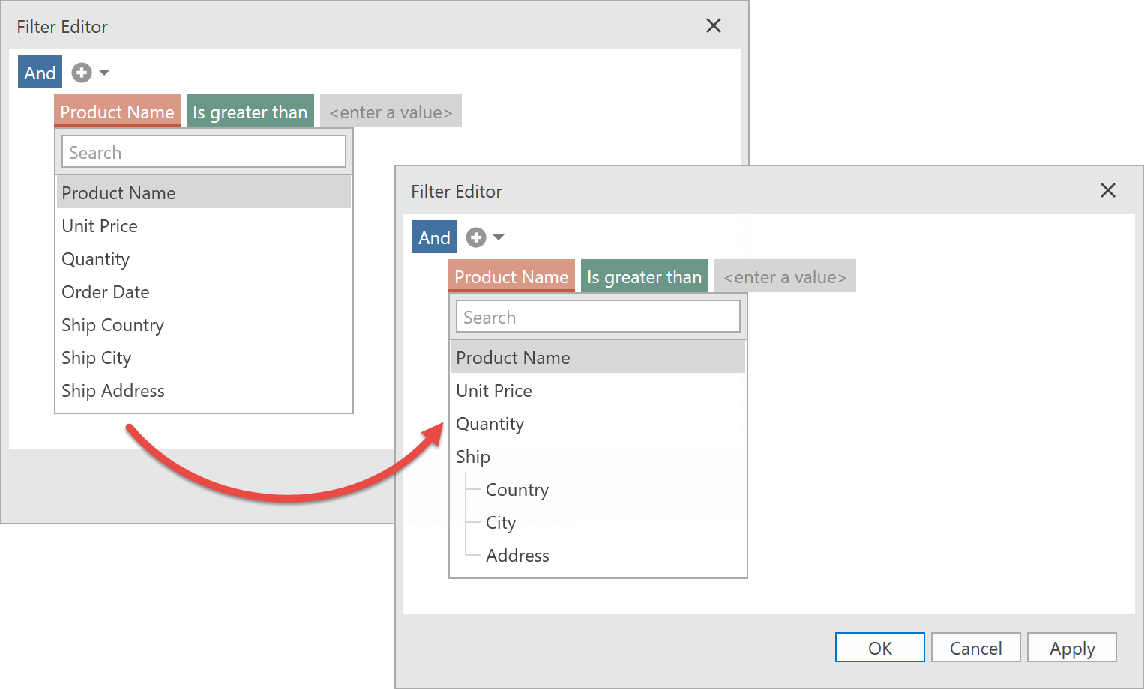
Task: Select the Ship parent node in the field list
Action: coord(473,457)
